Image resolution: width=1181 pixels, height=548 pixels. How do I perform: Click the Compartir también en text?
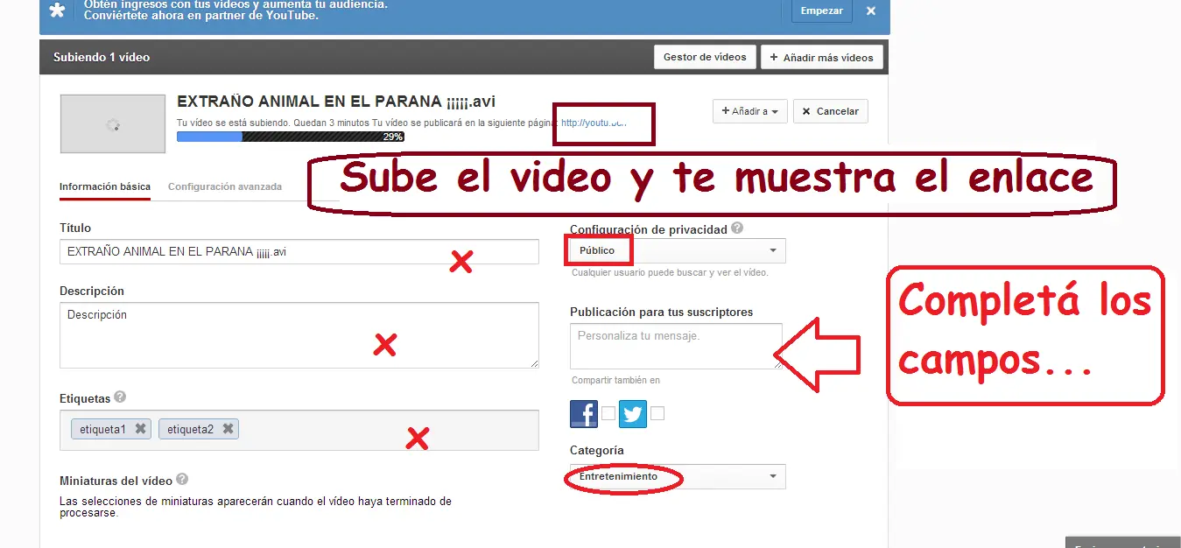615,380
